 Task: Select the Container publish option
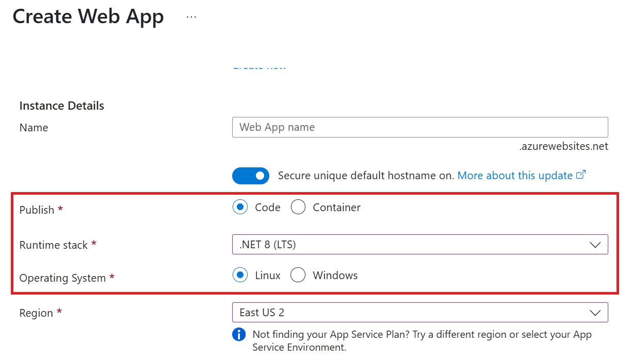(x=298, y=207)
